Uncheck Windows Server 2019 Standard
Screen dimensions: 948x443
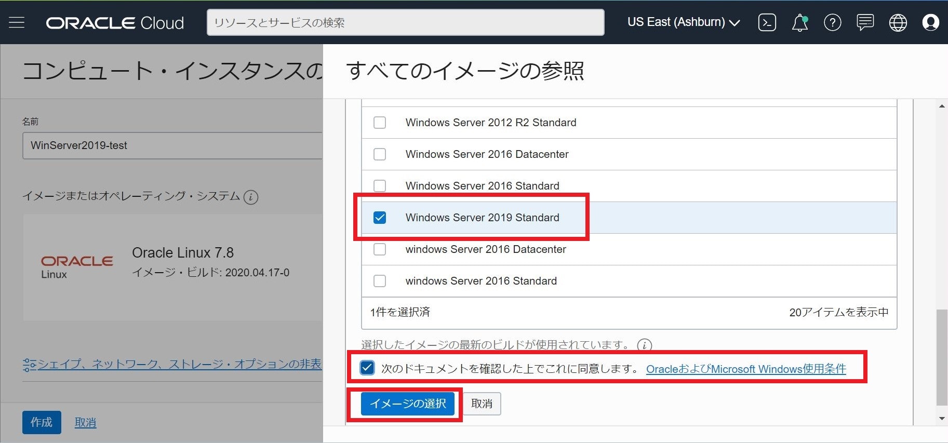coord(380,218)
